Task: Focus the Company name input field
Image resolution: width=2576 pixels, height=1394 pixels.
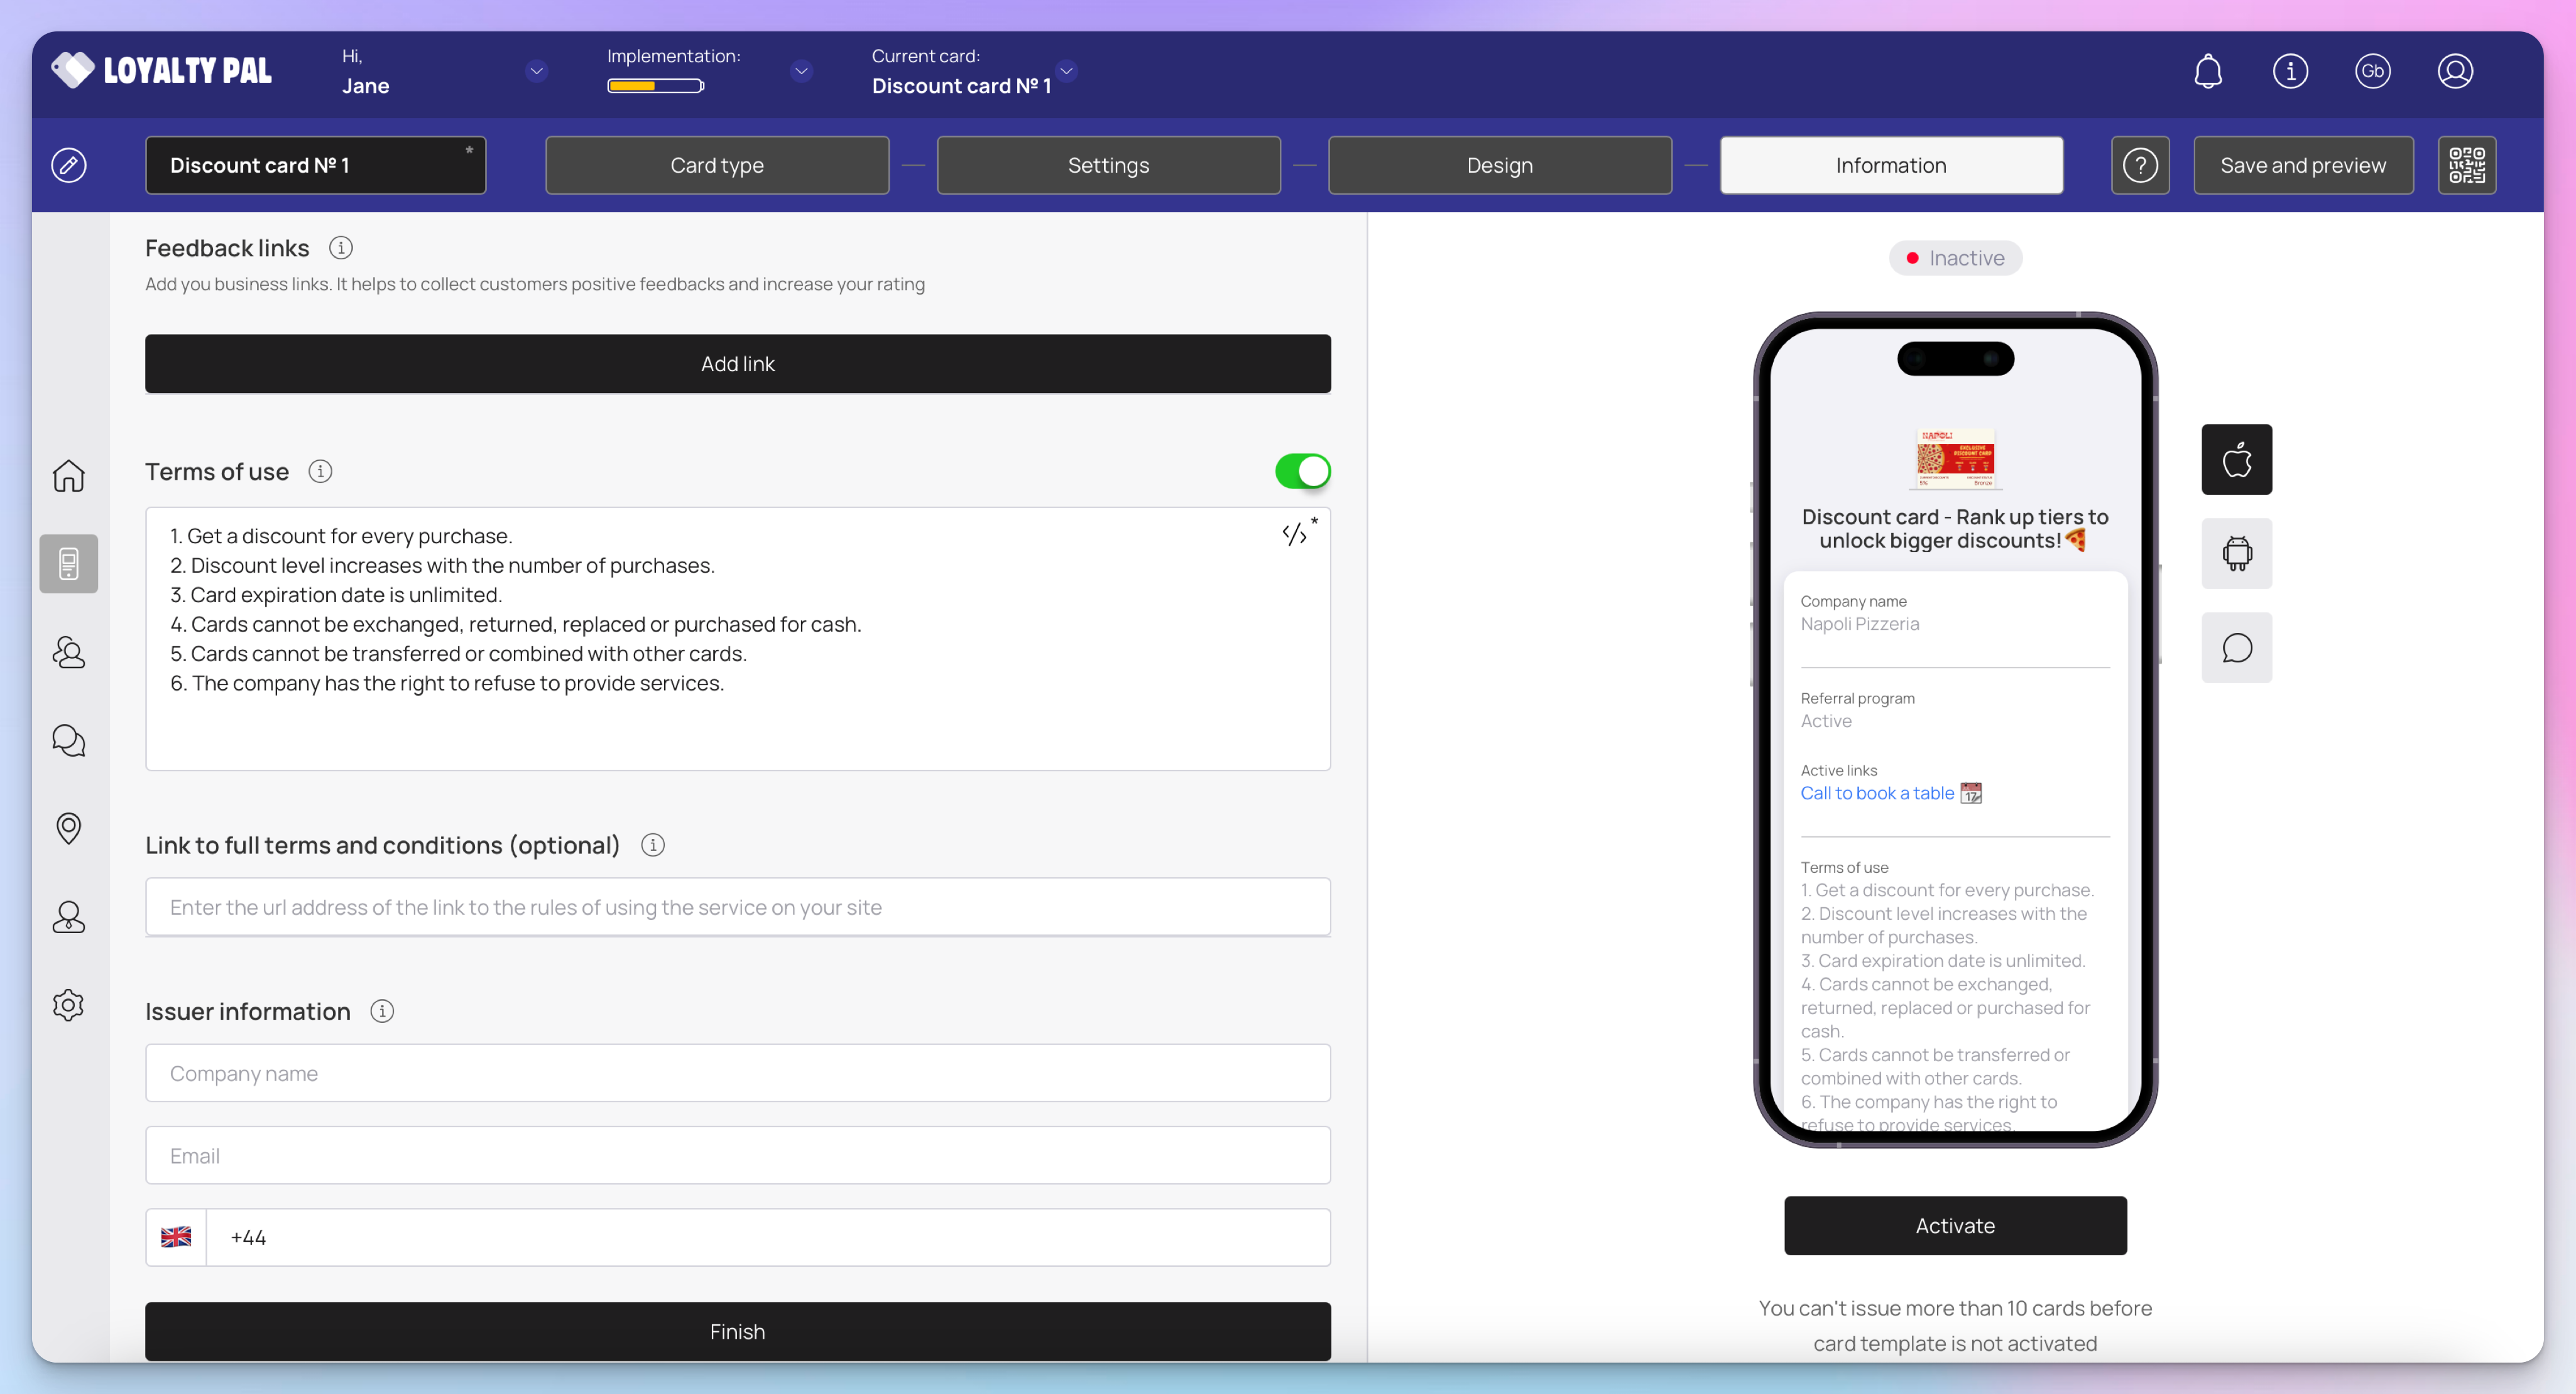Action: click(x=737, y=1073)
